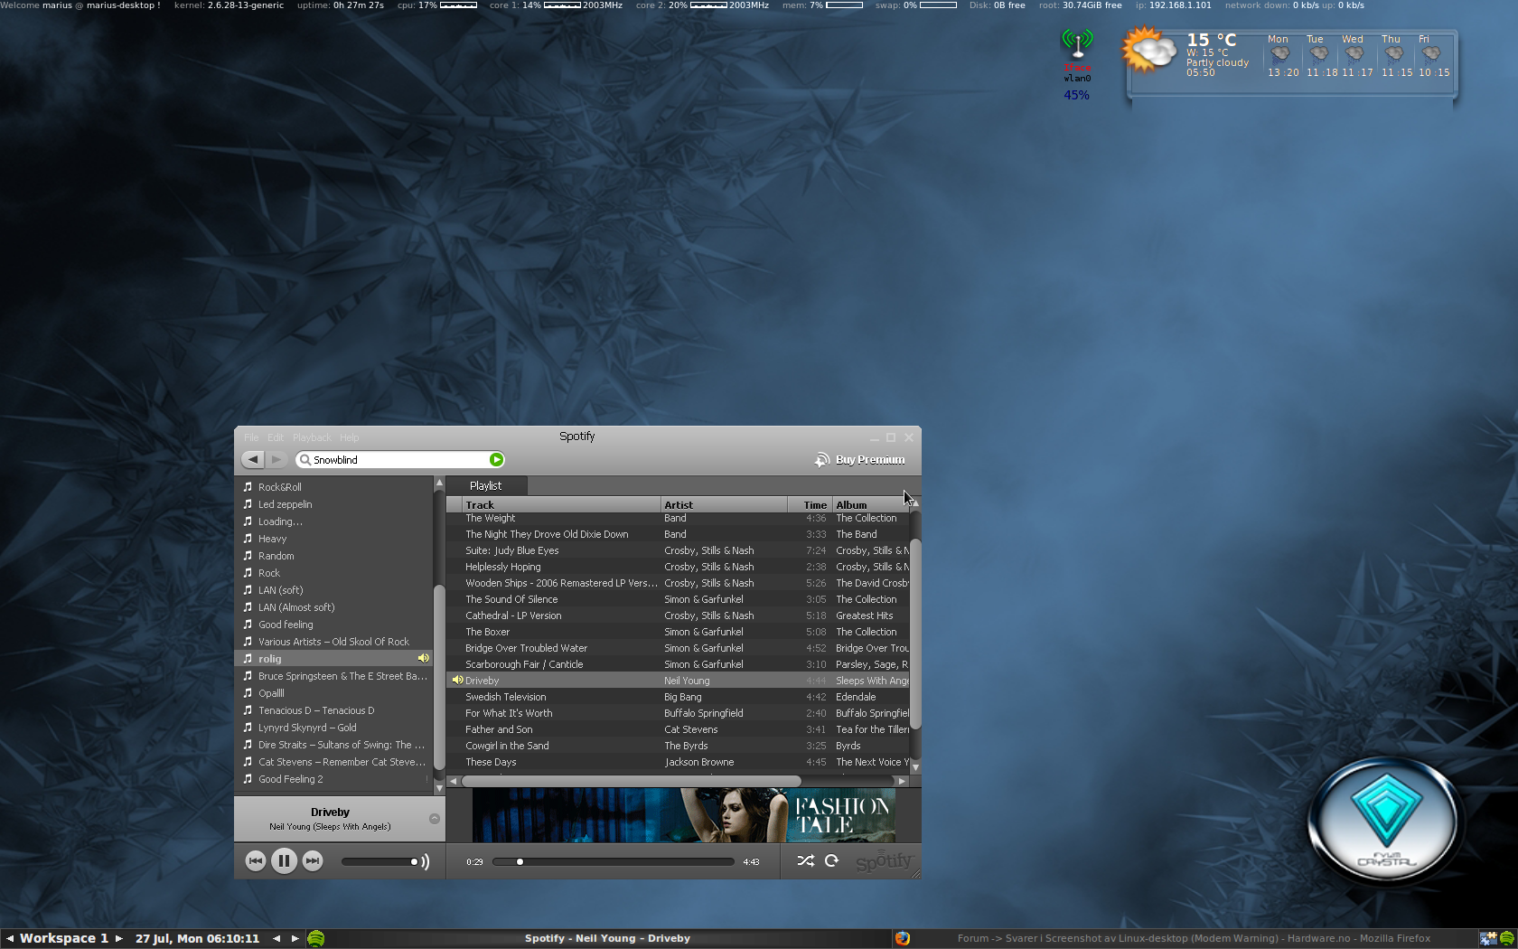Pause the playing song

(284, 861)
